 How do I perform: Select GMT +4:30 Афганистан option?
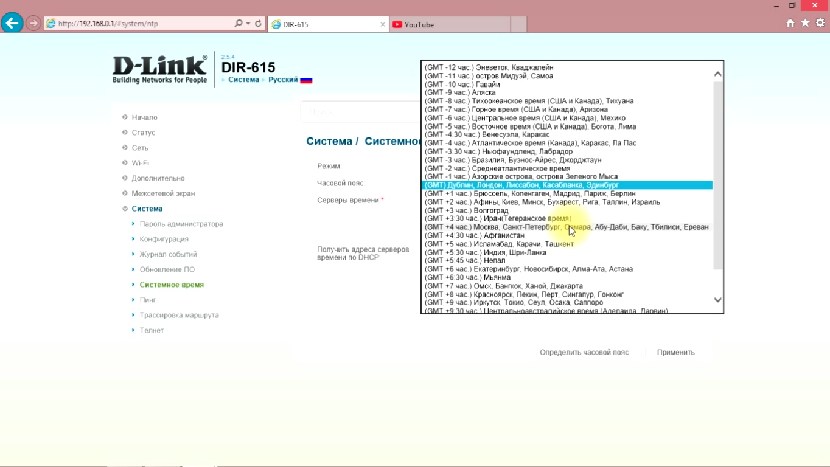tap(567, 235)
